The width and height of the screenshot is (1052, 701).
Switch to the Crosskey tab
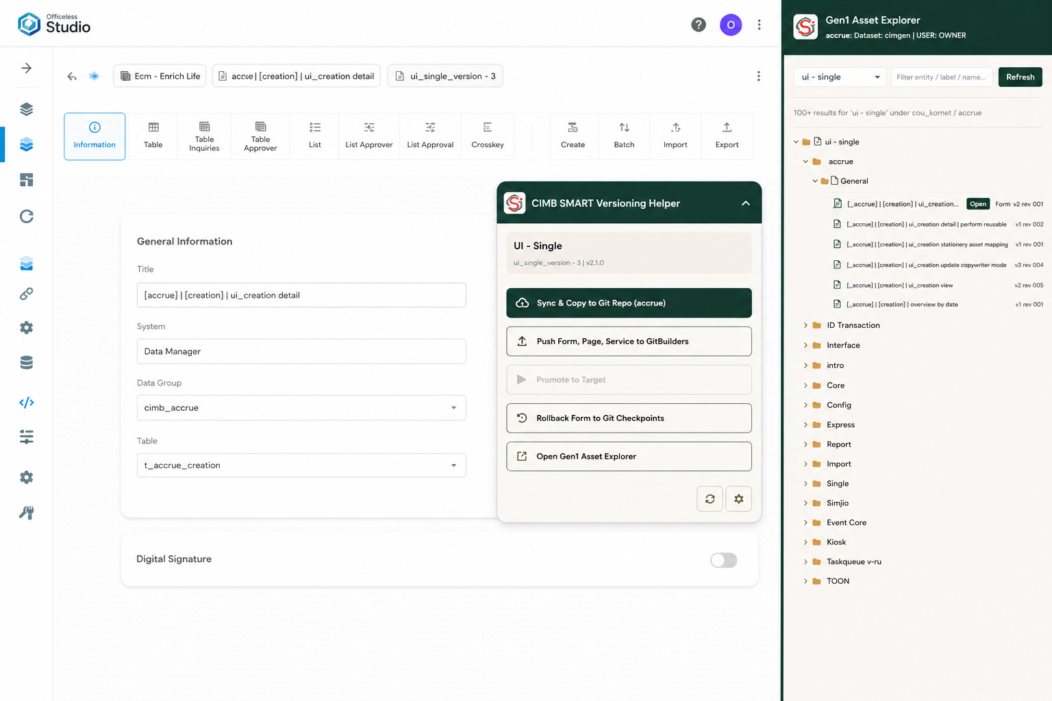point(488,136)
